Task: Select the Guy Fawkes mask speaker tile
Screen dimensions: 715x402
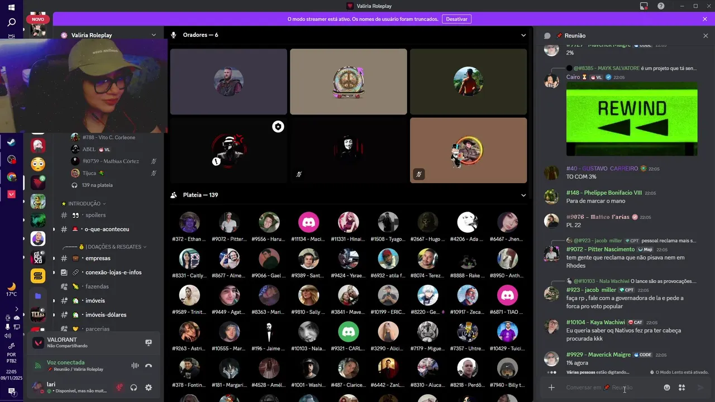Action: coord(349,150)
